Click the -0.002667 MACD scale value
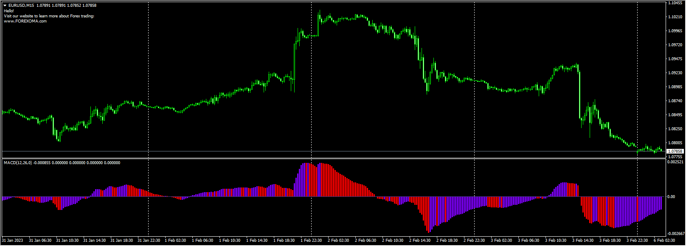The height and width of the screenshot is (246, 686). tap(676, 234)
